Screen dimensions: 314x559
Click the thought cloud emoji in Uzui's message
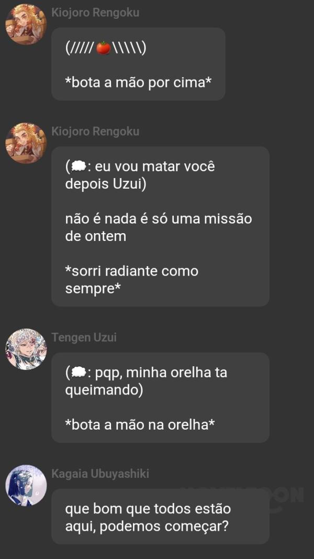point(78,373)
